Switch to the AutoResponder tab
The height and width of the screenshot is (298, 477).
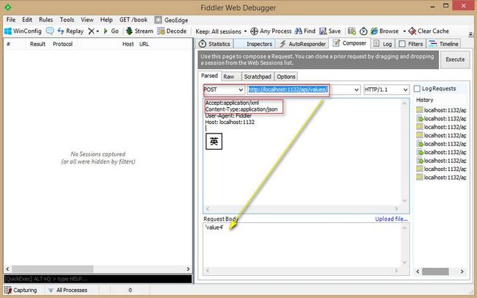click(302, 44)
